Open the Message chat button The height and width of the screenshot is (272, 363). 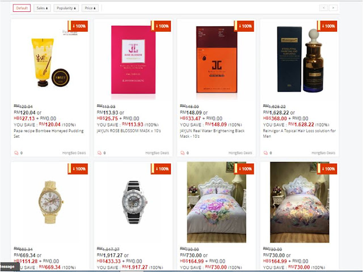(x=10, y=267)
